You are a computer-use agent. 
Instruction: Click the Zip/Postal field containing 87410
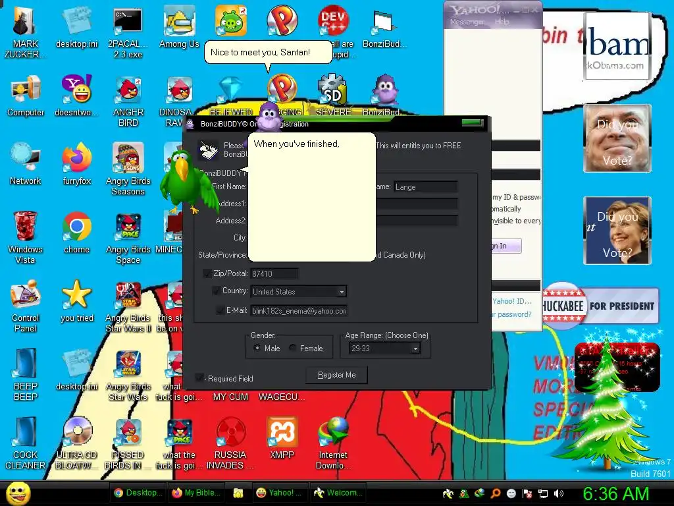274,273
